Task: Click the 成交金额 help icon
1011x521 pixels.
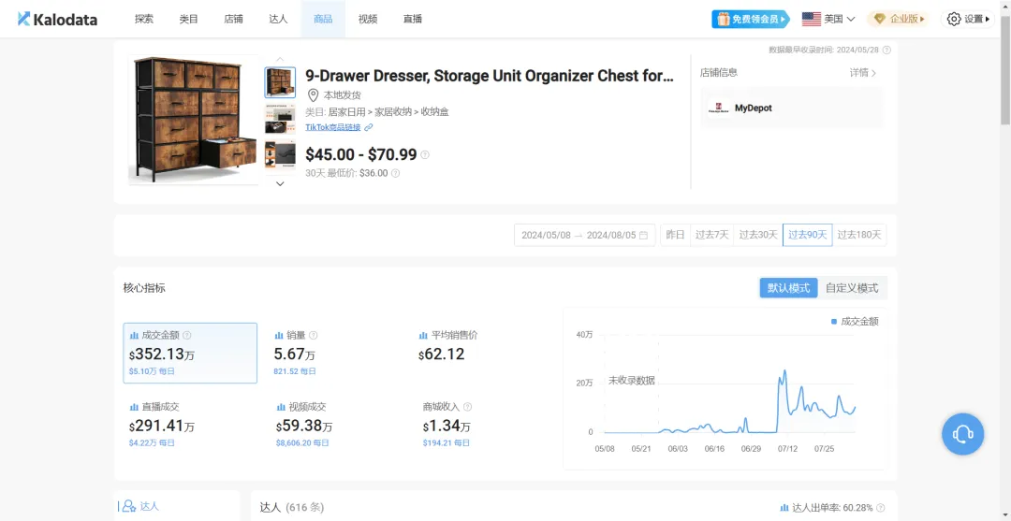Action: pyautogui.click(x=187, y=336)
